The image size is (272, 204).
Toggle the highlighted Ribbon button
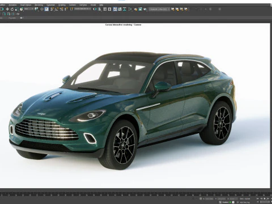click(115, 9)
